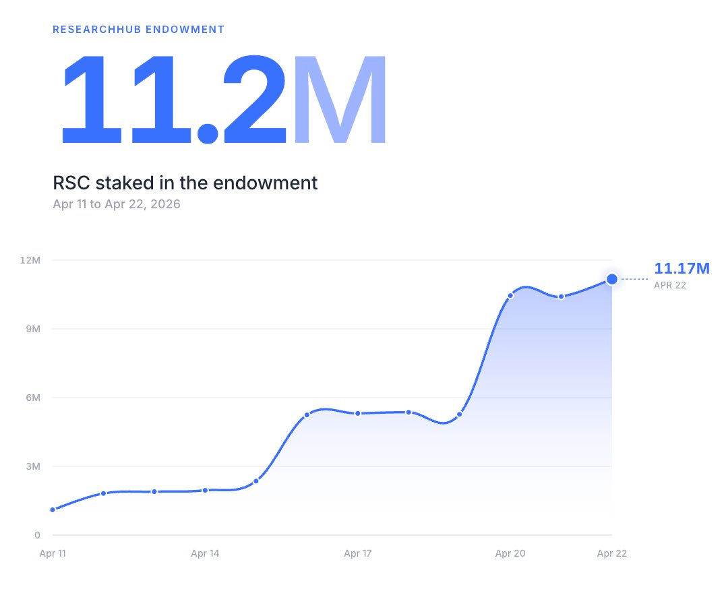Click the first data point at Apr 11
724x589 pixels.
coord(53,509)
